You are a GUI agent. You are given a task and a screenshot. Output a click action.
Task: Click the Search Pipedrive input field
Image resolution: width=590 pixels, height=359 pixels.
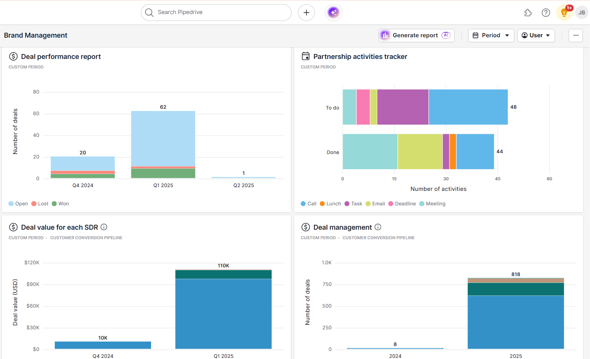(x=216, y=12)
